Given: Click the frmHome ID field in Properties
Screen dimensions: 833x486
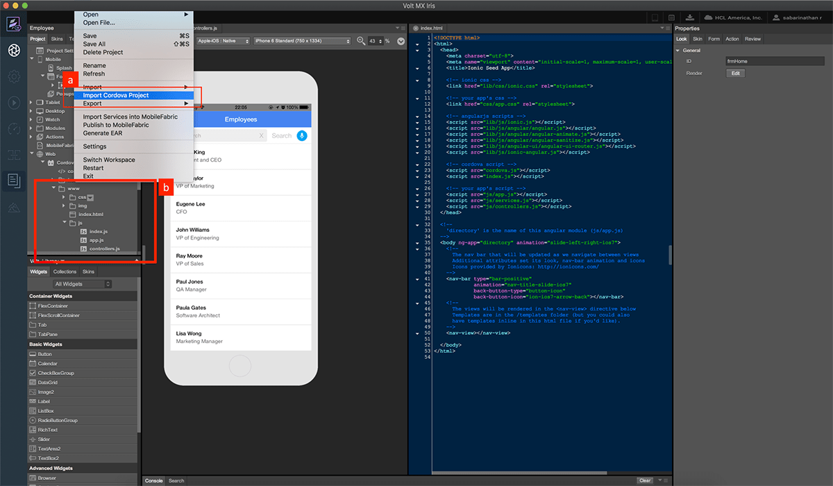Looking at the screenshot, I should click(x=775, y=61).
